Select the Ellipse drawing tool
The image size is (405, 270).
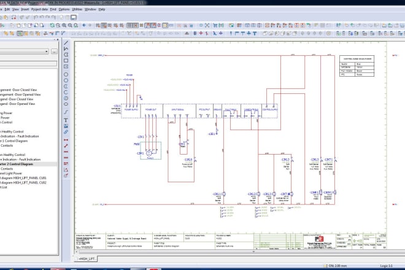point(66,104)
